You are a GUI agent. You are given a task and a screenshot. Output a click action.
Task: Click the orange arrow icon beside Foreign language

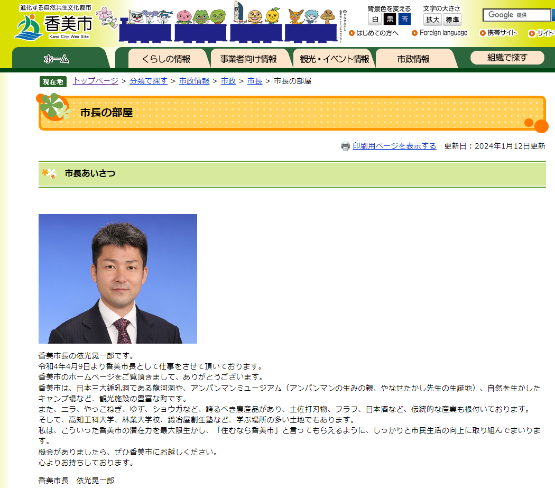pos(415,33)
